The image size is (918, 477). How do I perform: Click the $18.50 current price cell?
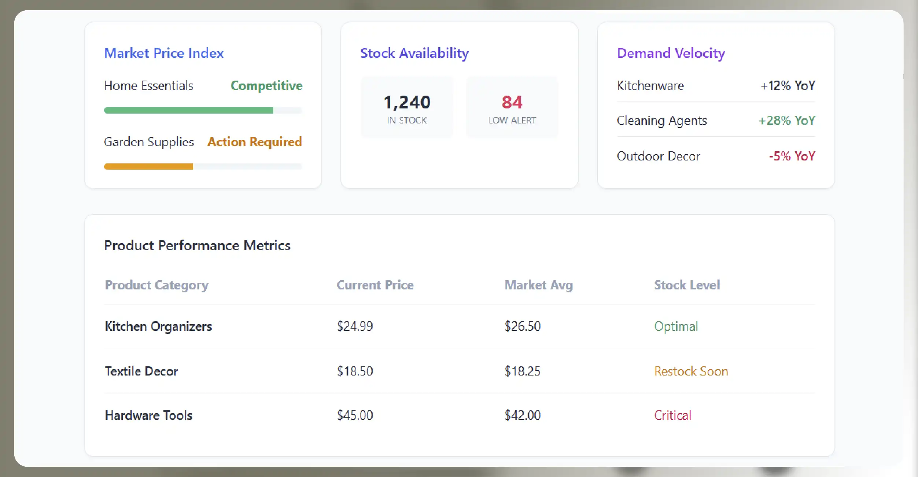(x=355, y=371)
